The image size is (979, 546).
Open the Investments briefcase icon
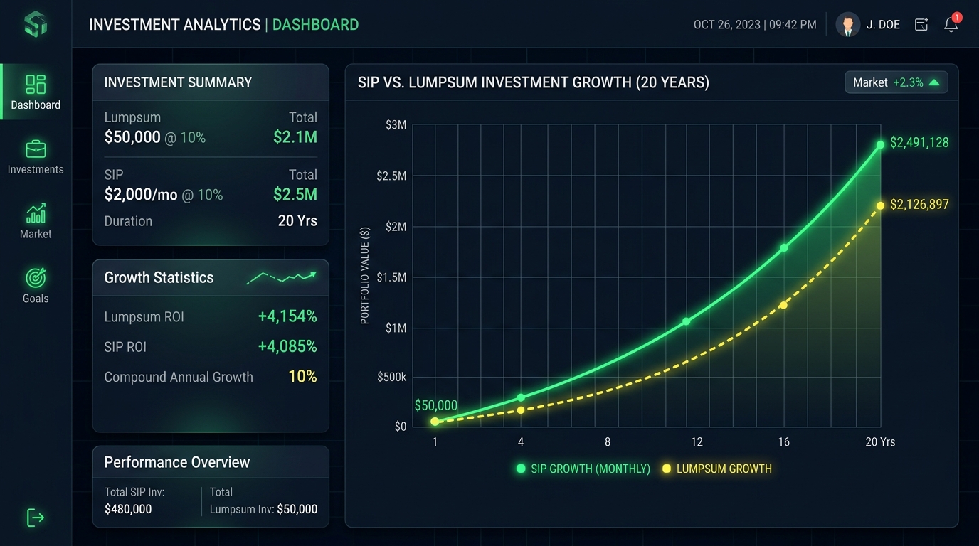[36, 149]
